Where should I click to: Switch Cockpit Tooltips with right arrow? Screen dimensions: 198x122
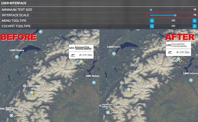coord(195,26)
